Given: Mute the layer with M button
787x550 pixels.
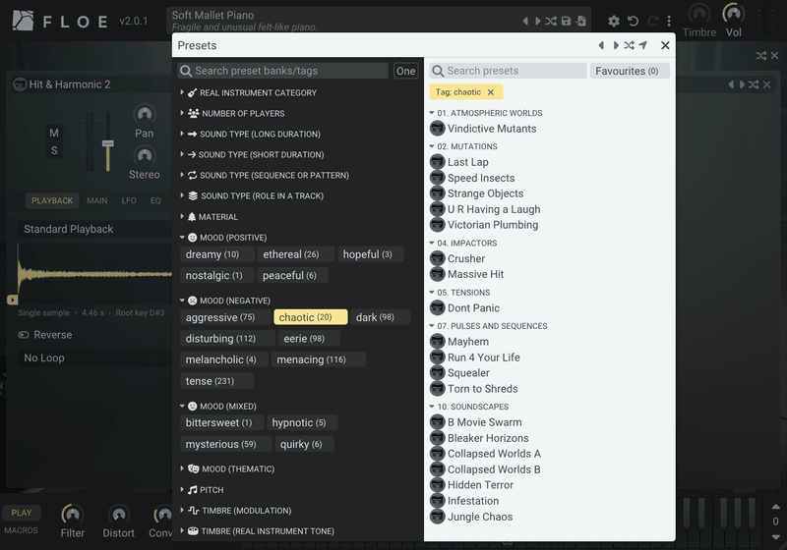Looking at the screenshot, I should click(x=54, y=133).
